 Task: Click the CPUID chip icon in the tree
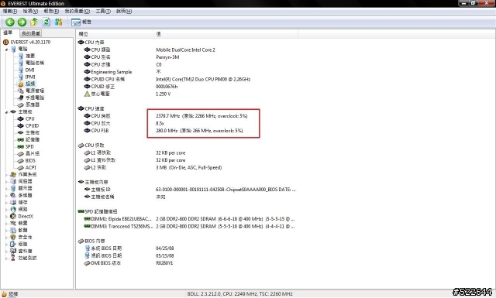pyautogui.click(x=21, y=125)
